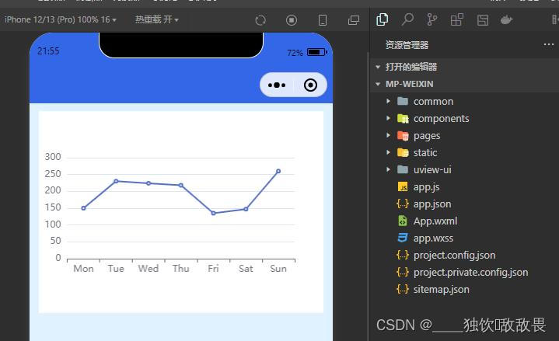Click the battery icon in phone status bar

coord(317,52)
